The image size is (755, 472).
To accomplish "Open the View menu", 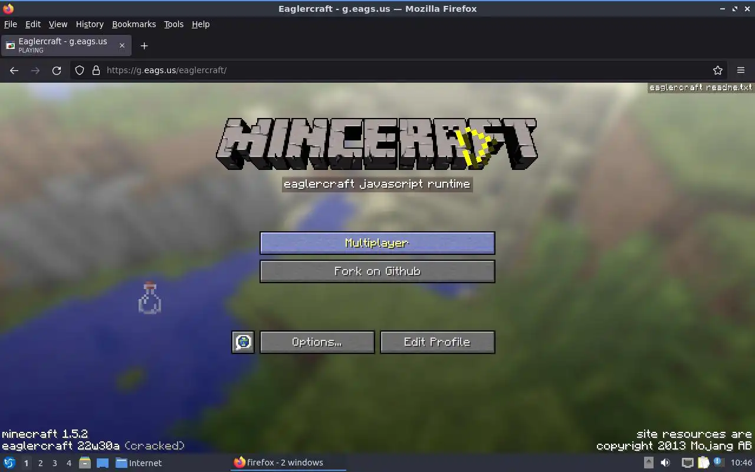I will pyautogui.click(x=58, y=24).
